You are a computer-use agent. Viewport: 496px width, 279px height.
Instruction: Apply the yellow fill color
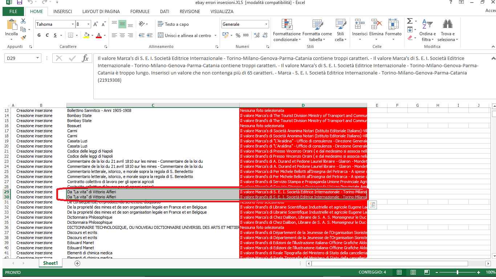(86, 35)
